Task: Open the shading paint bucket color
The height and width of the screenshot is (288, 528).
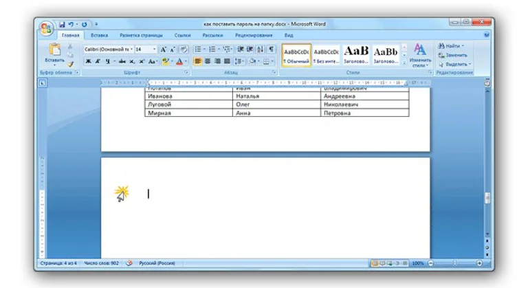Action: [252, 61]
